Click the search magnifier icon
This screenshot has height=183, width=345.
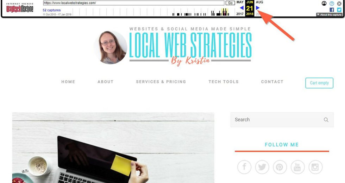[x=326, y=119]
